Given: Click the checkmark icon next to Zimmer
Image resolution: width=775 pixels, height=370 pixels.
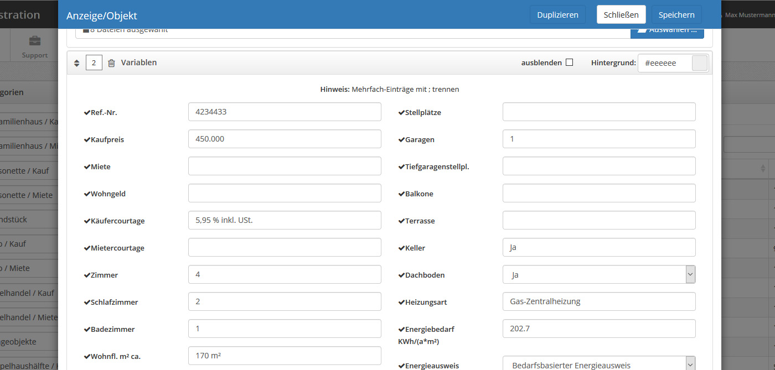Looking at the screenshot, I should 87,275.
